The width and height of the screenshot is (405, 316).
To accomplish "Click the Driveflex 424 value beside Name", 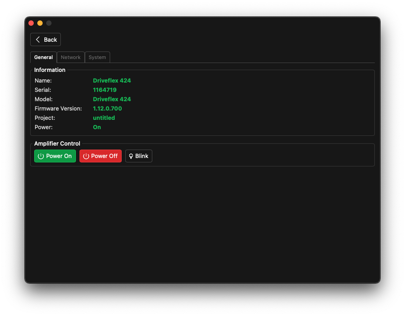I will click(x=112, y=81).
